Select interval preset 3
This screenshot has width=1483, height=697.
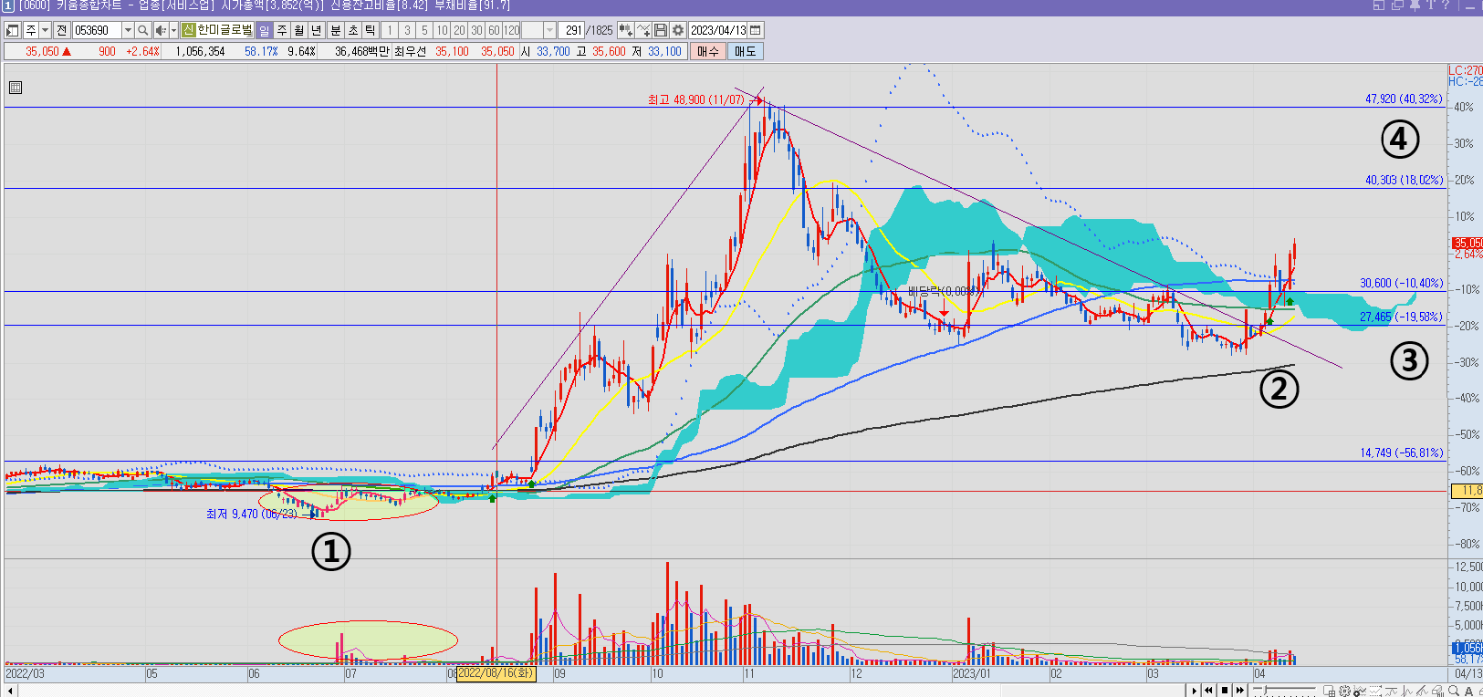[x=407, y=30]
